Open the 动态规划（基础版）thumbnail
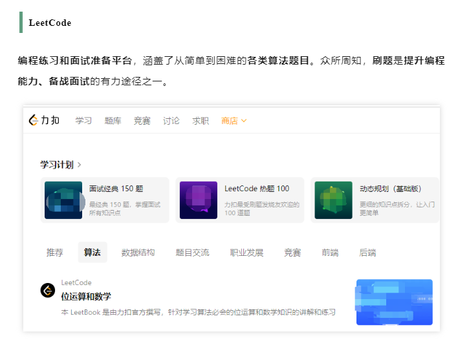This screenshot has width=469, height=356. (x=334, y=200)
